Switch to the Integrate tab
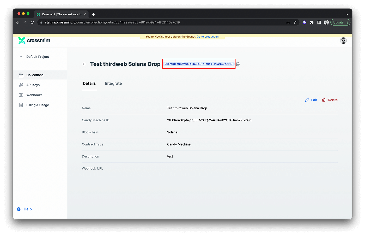Image resolution: width=365 pixels, height=236 pixels. 113,84
